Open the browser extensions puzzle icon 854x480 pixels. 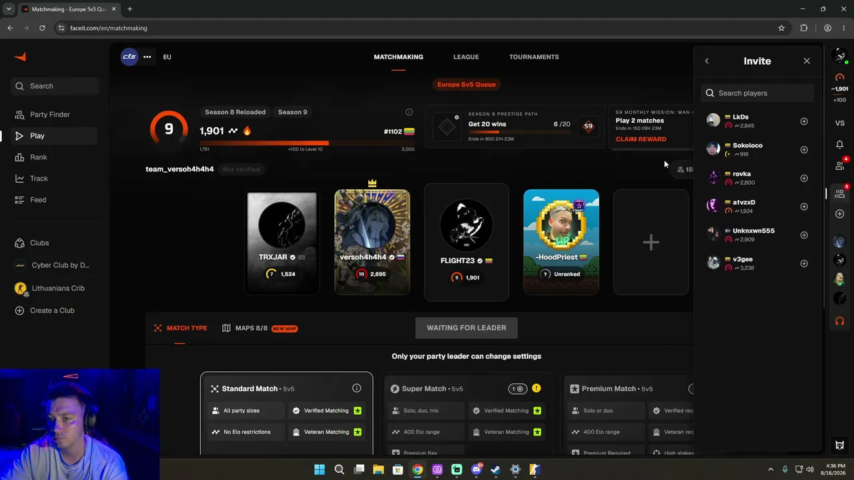pos(804,28)
